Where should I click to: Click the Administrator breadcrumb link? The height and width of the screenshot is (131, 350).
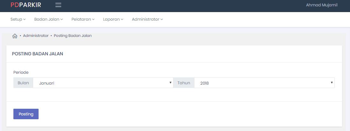point(36,36)
